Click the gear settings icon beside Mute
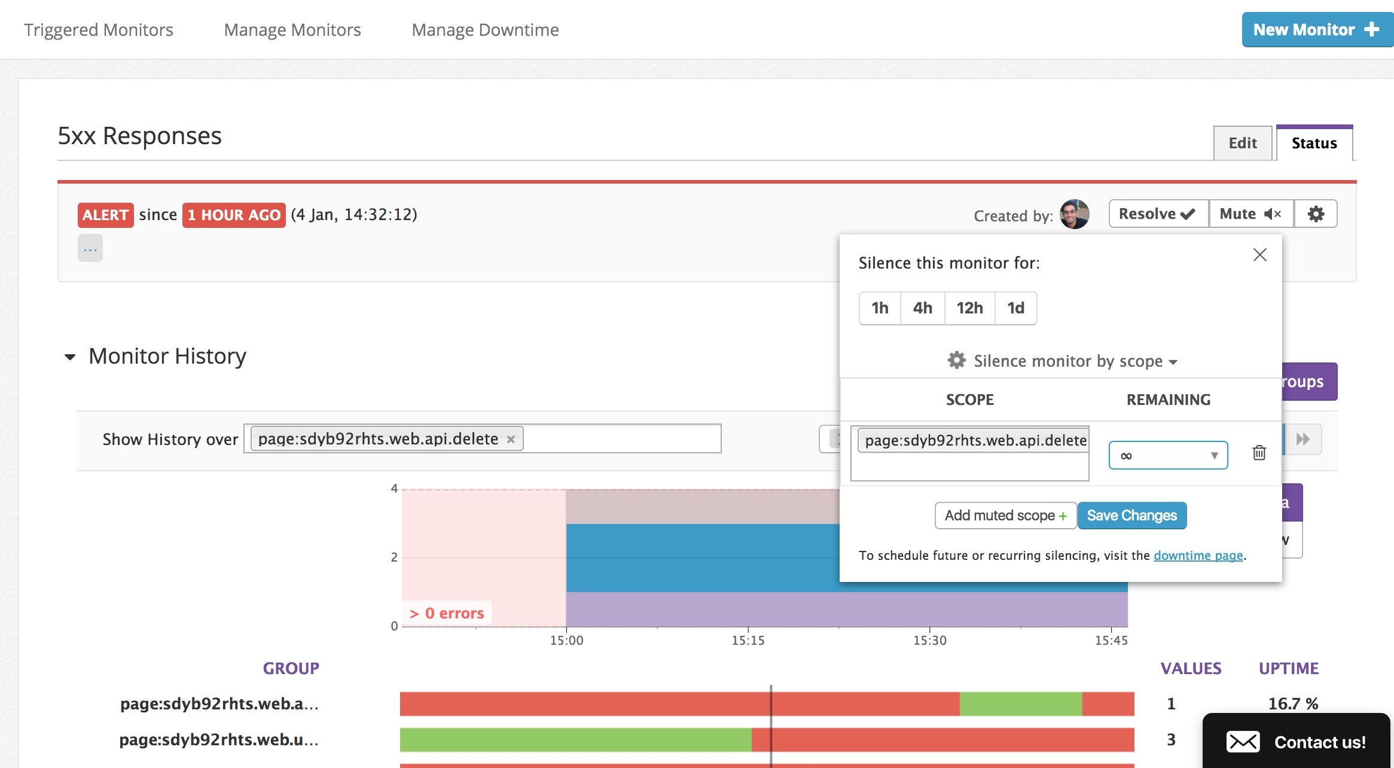The image size is (1394, 768). (x=1315, y=214)
